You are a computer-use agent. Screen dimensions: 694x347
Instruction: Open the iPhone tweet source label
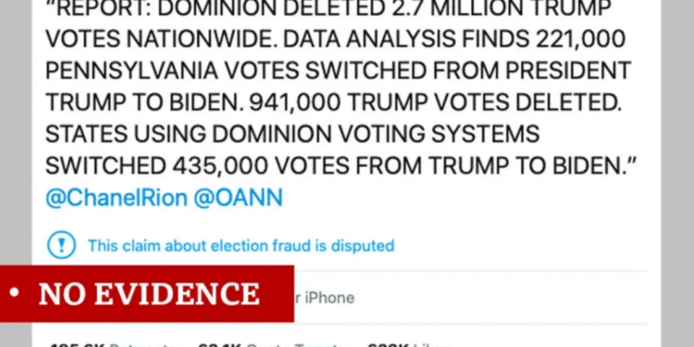point(325,298)
